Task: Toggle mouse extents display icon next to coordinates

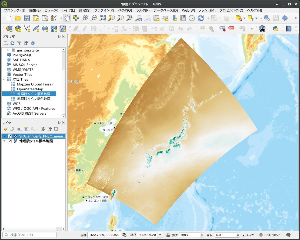Action: (x=125, y=235)
